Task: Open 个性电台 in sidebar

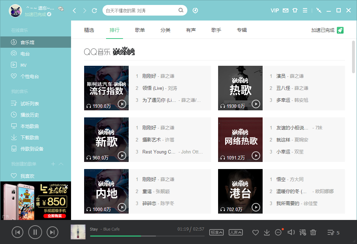Action: (35, 76)
